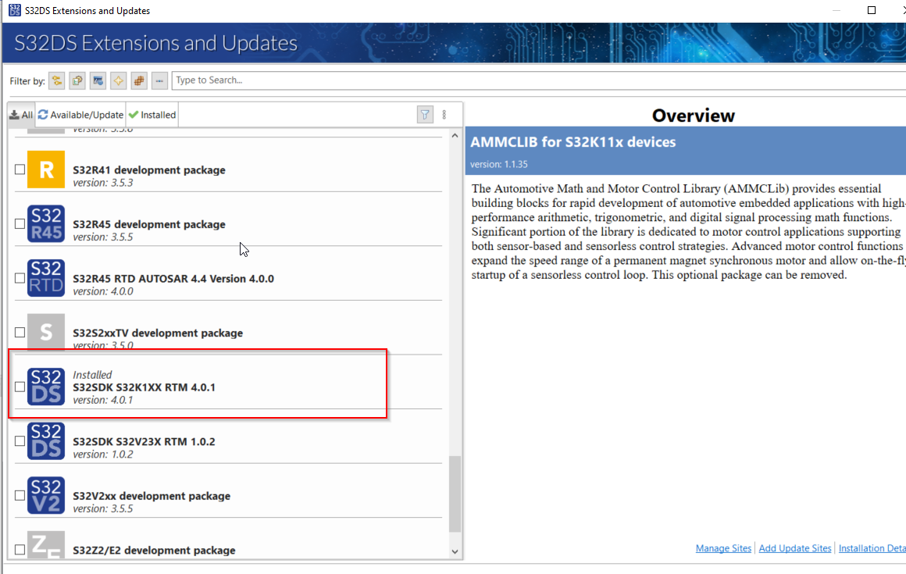The image size is (906, 574).
Task: Click the second filter icon showing stacked documents
Action: (x=77, y=81)
